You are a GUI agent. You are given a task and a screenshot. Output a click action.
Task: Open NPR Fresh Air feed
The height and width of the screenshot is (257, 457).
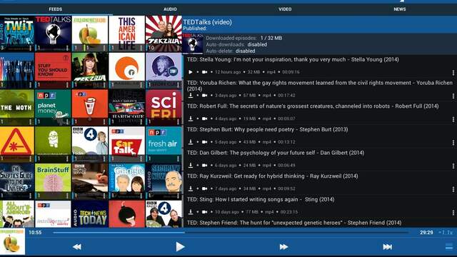pos(164,144)
